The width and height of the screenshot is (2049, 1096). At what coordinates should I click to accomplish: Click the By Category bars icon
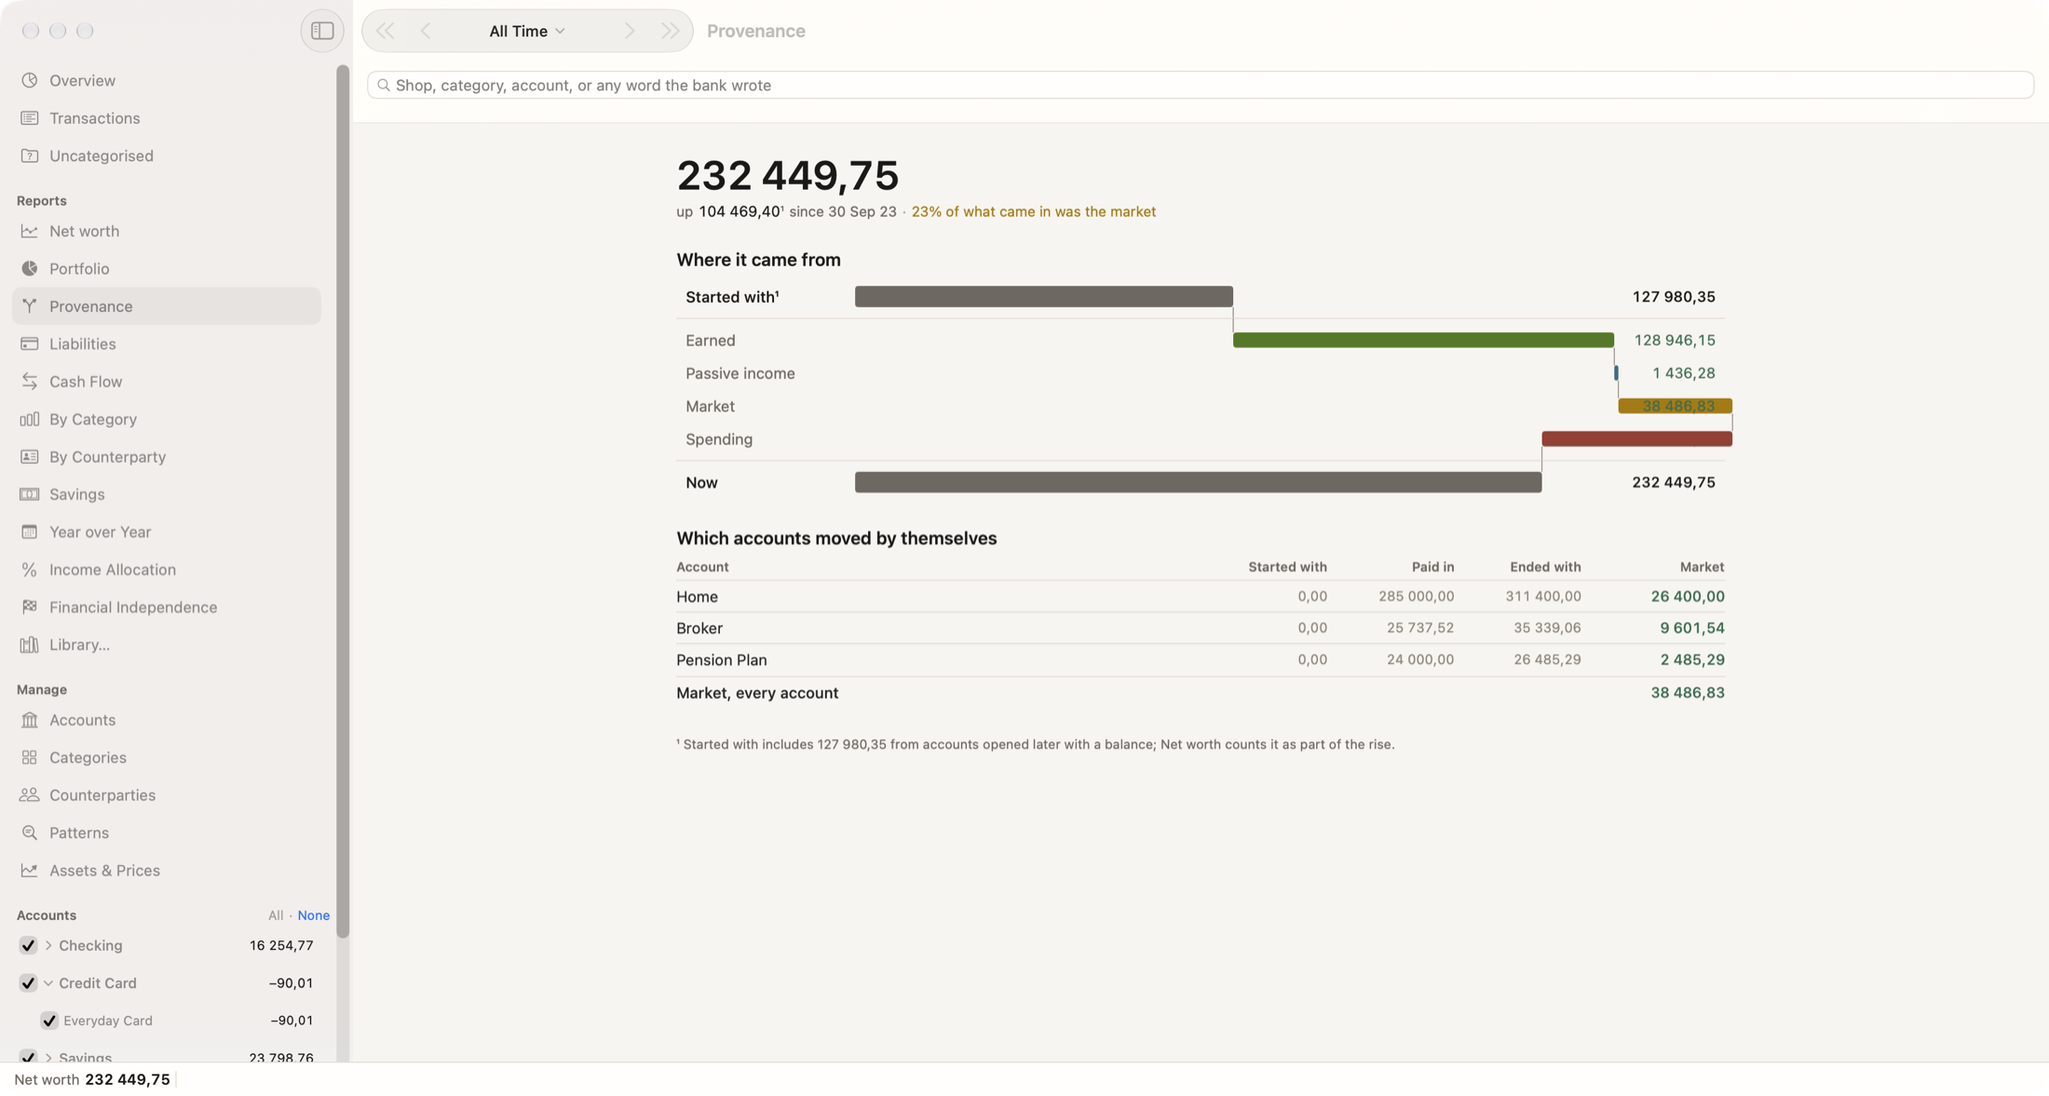click(30, 419)
